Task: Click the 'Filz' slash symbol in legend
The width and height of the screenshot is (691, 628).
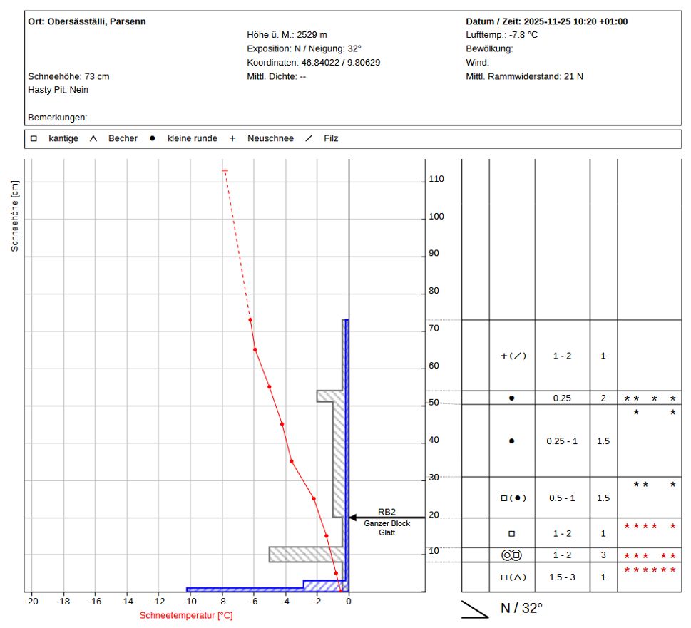Action: 309,138
